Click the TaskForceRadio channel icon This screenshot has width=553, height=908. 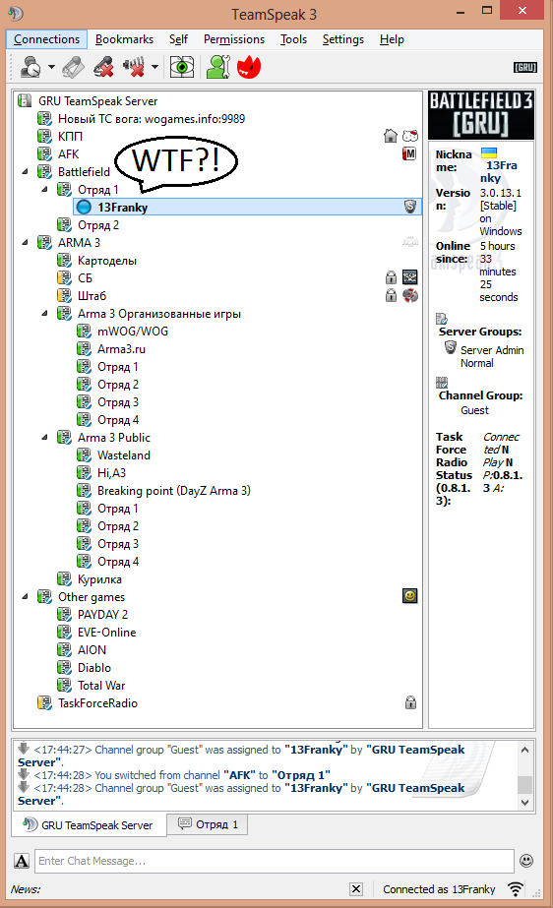coord(44,703)
